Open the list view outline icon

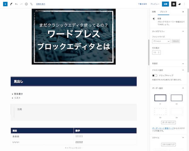(x=31, y=4)
